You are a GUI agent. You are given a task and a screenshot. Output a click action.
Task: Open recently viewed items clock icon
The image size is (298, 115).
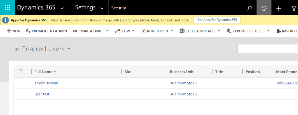coord(264,8)
